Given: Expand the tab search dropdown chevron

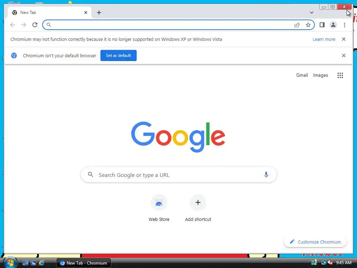Looking at the screenshot, I should click(x=311, y=13).
